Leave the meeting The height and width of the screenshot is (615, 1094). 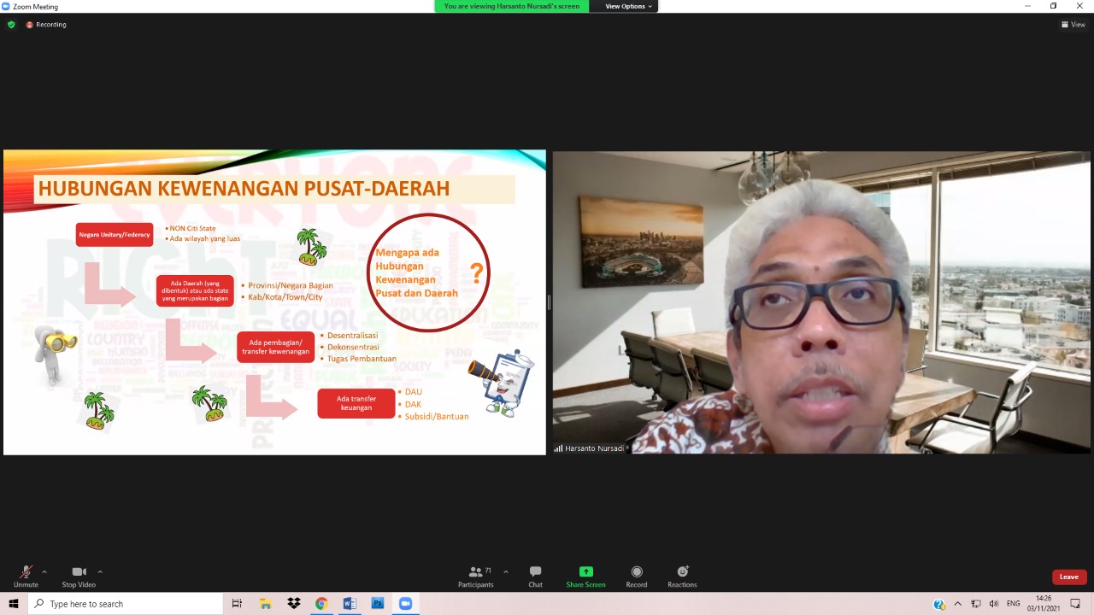[1069, 577]
